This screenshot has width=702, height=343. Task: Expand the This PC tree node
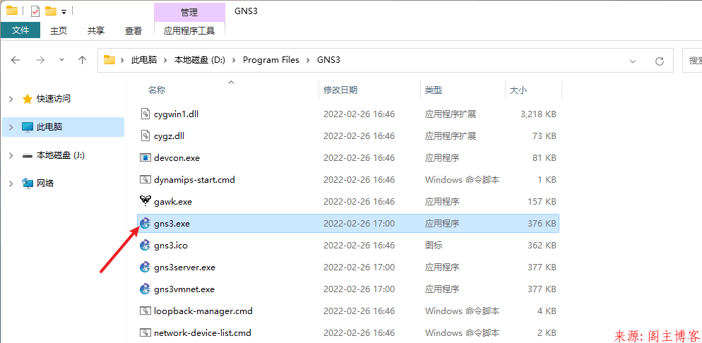[x=11, y=127]
